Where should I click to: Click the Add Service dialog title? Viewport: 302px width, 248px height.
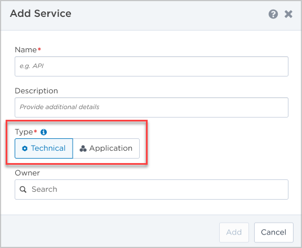[x=41, y=13]
